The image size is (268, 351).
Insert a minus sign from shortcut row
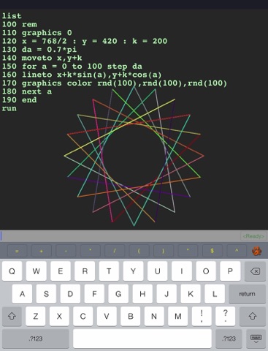(66, 251)
